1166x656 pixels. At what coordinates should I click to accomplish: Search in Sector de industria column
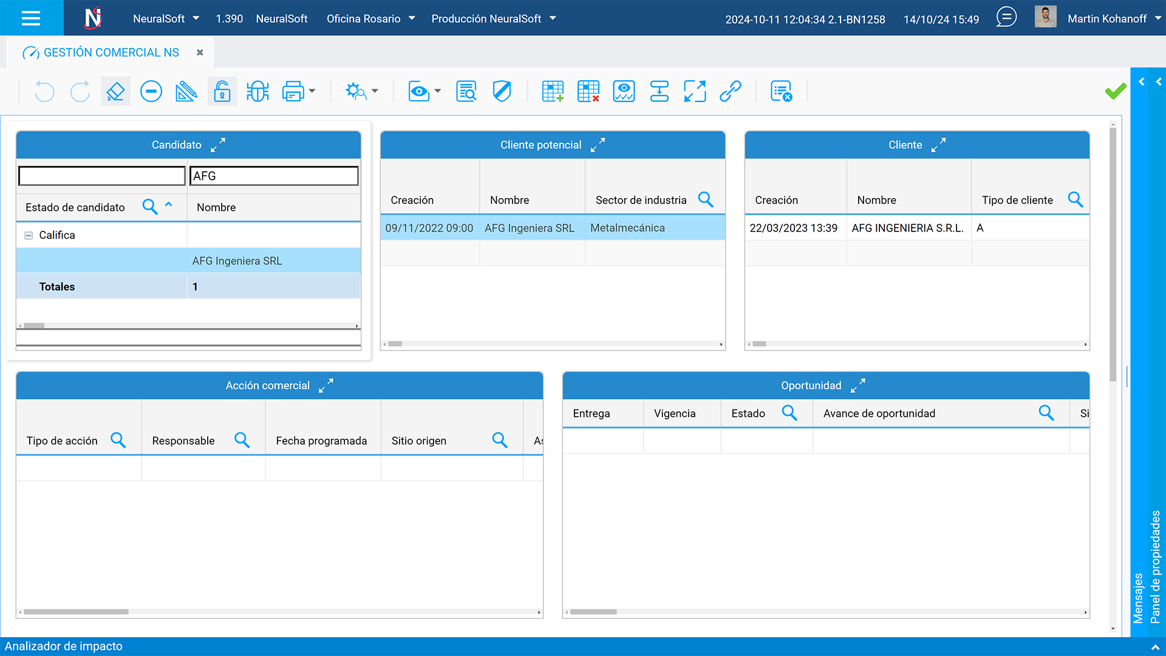(705, 199)
